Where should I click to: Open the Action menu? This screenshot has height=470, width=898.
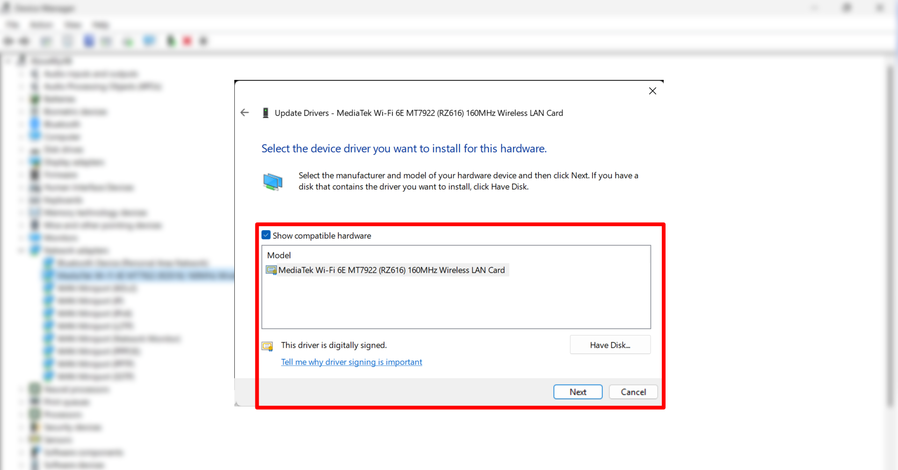coord(41,25)
